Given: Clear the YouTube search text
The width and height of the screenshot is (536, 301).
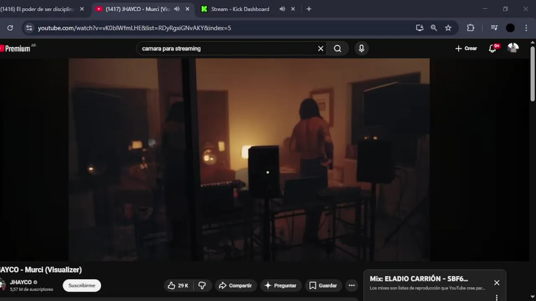Looking at the screenshot, I should (x=321, y=48).
